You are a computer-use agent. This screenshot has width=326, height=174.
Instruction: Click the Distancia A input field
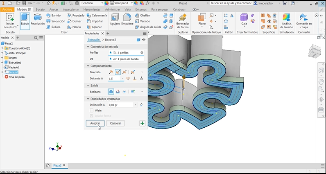pos(114,79)
